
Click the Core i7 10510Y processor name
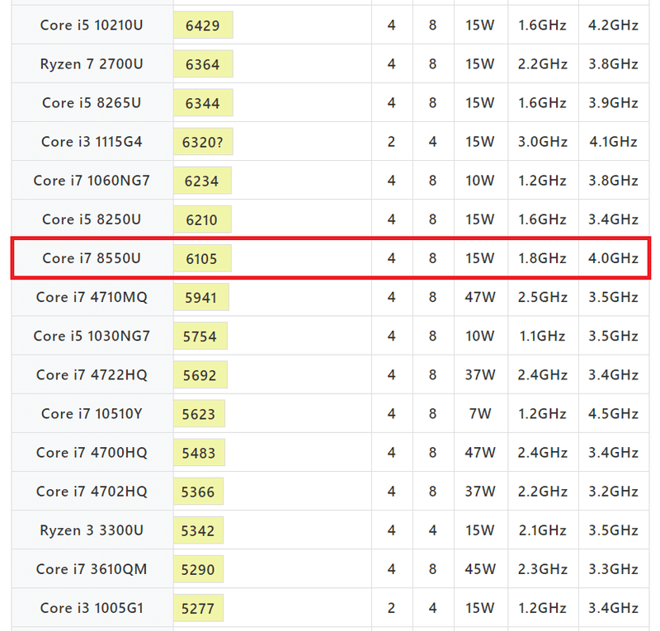92,413
